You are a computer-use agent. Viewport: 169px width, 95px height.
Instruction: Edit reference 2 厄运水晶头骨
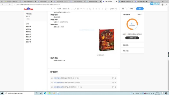click(113, 83)
